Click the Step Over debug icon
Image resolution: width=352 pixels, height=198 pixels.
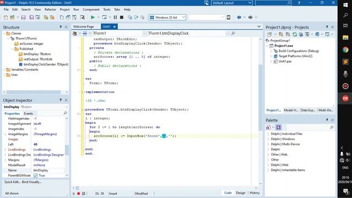click(136, 17)
